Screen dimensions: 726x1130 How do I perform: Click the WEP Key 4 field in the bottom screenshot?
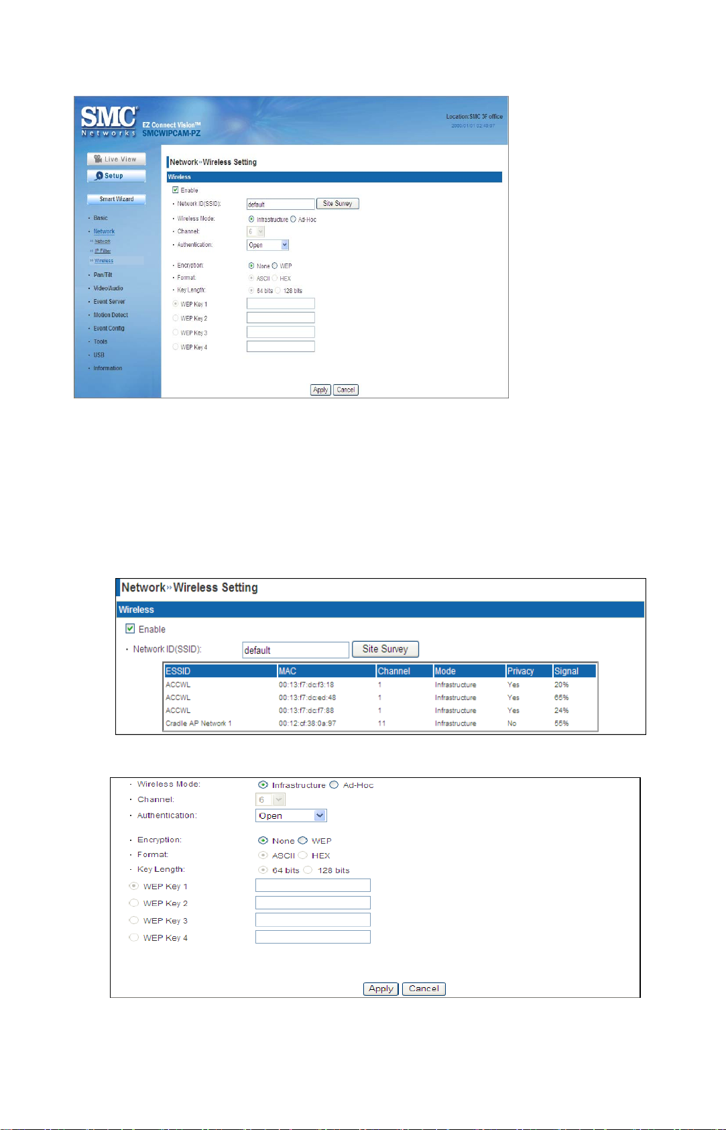pos(313,938)
